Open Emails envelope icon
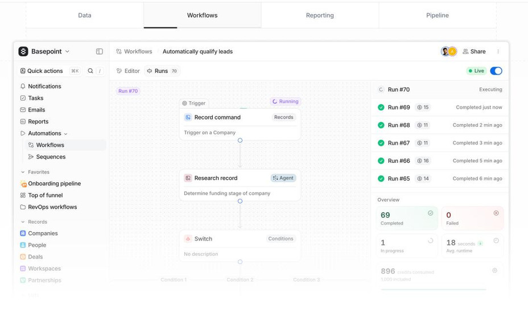Screen dimensions: 528x309 click(x=23, y=110)
